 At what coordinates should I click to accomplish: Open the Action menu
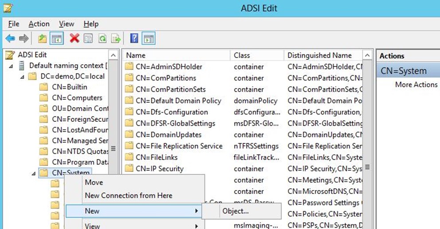click(x=39, y=24)
